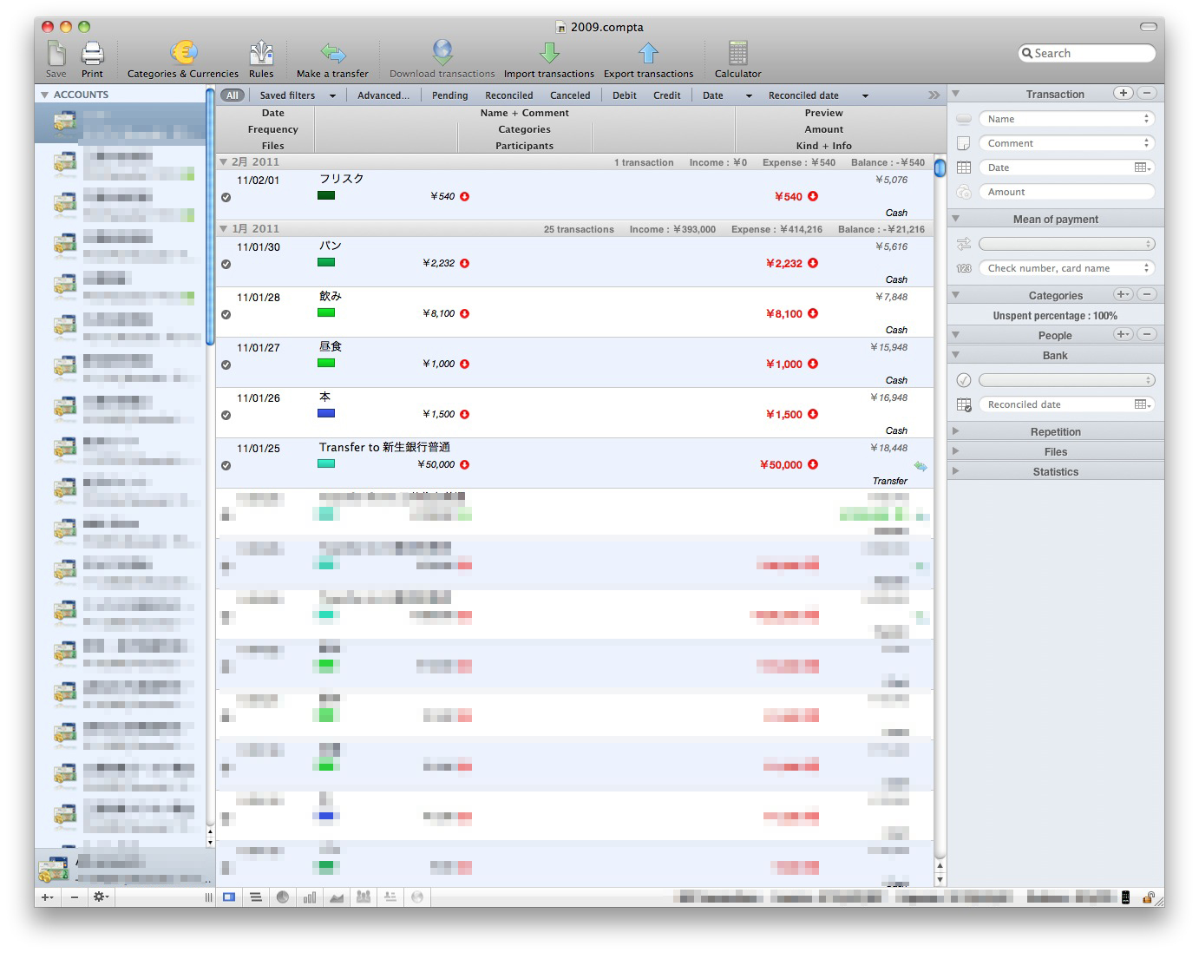Select the Pending filter tab

[449, 95]
